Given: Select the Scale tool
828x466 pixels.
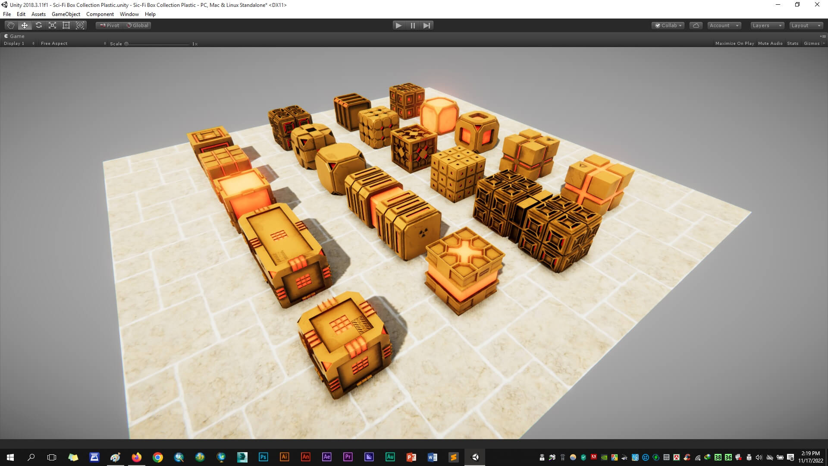Looking at the screenshot, I should click(53, 25).
